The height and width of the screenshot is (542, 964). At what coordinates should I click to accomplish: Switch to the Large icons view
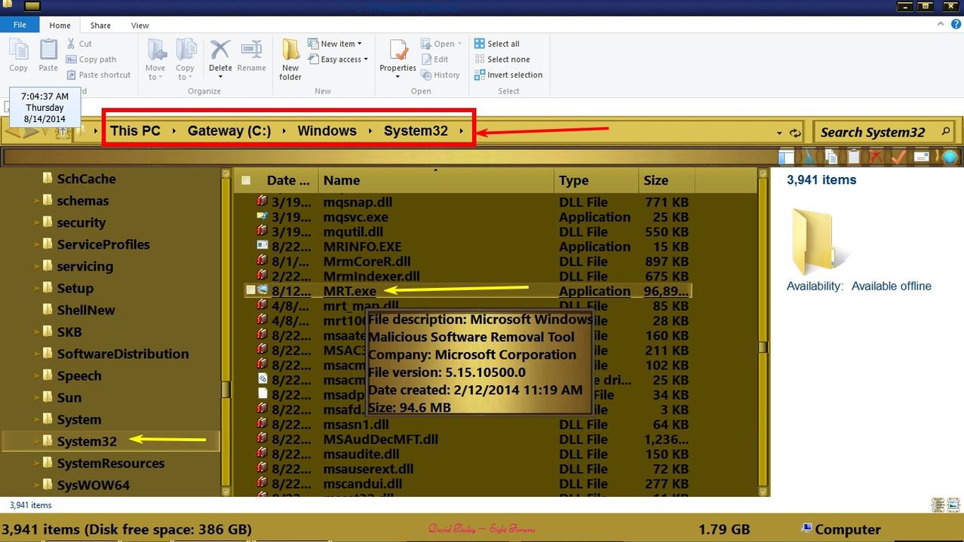[953, 505]
